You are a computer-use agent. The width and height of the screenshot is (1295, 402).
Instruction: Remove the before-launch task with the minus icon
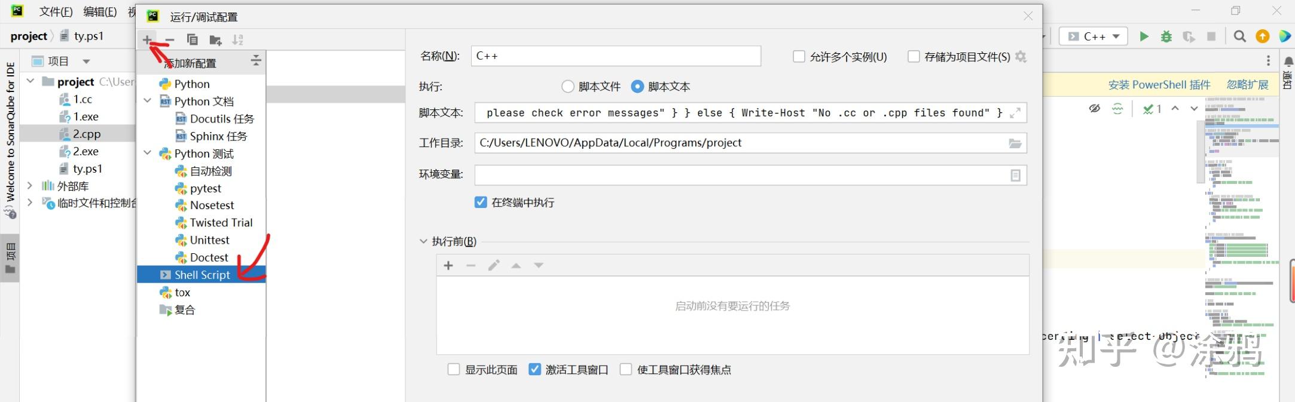point(471,265)
